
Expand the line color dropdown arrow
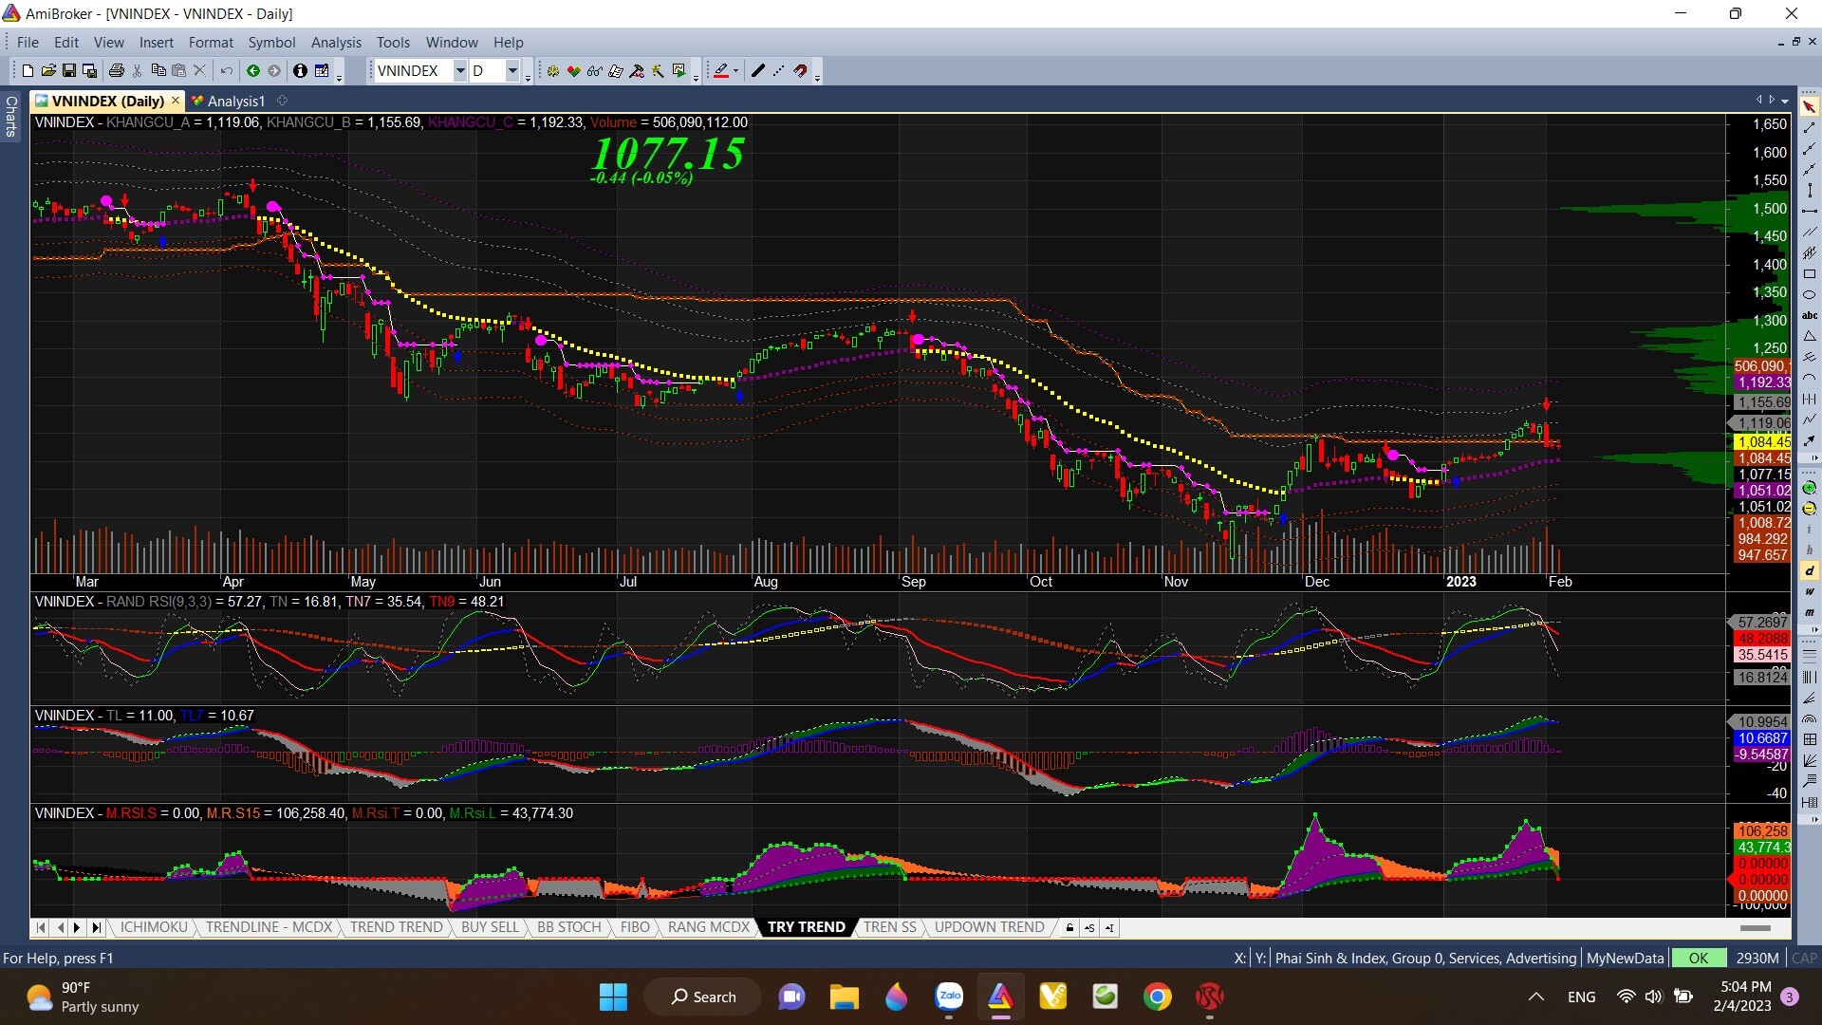click(735, 70)
